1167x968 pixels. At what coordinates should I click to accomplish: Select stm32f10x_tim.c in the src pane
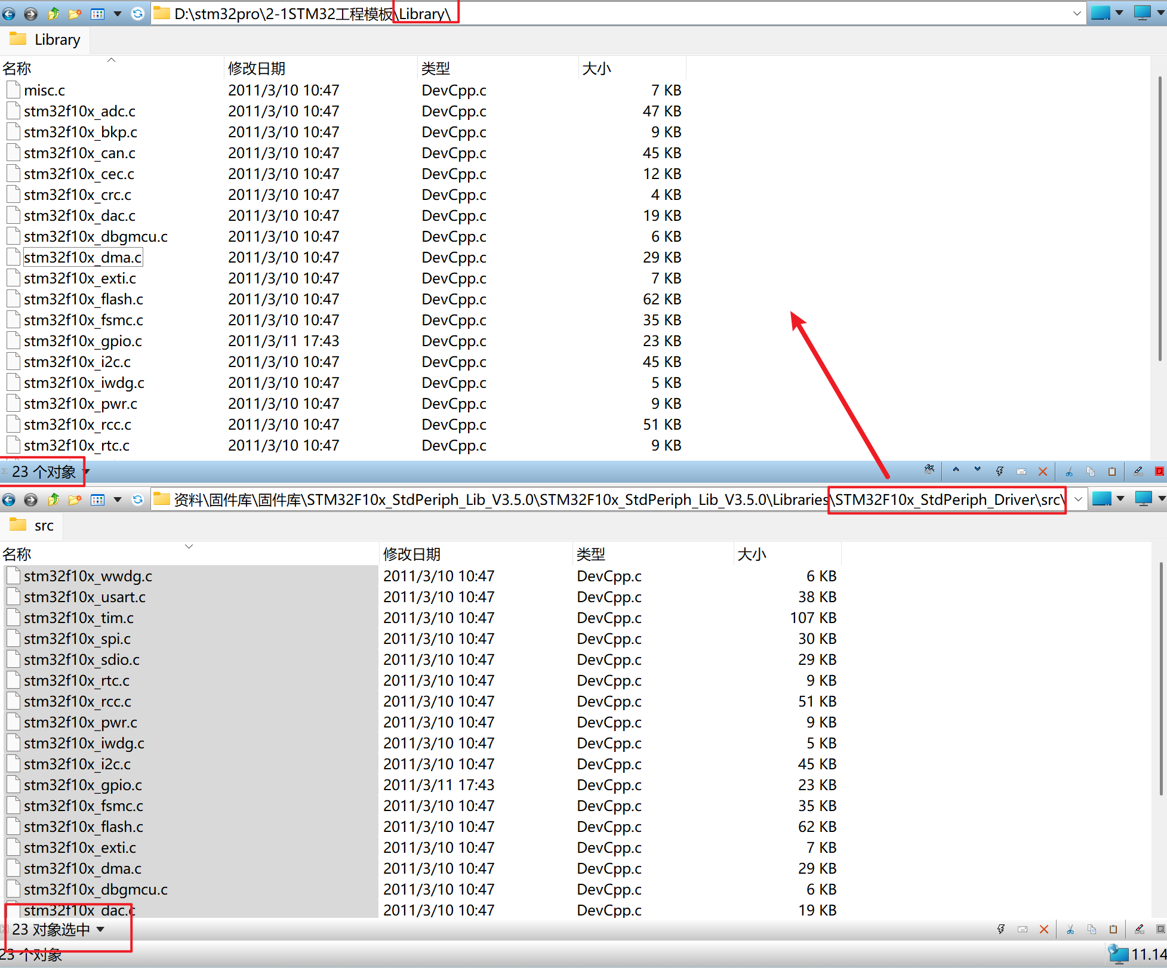(79, 618)
